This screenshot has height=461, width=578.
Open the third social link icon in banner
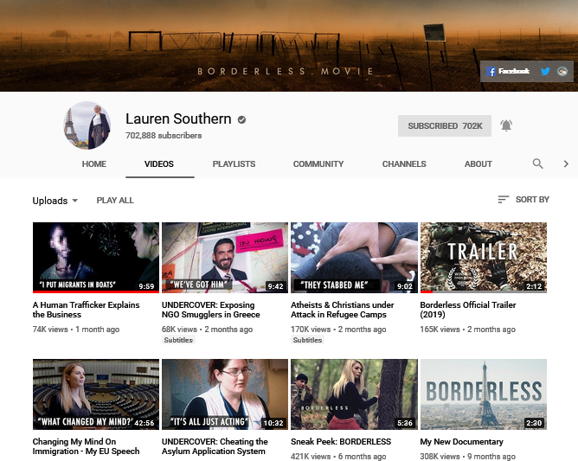562,71
